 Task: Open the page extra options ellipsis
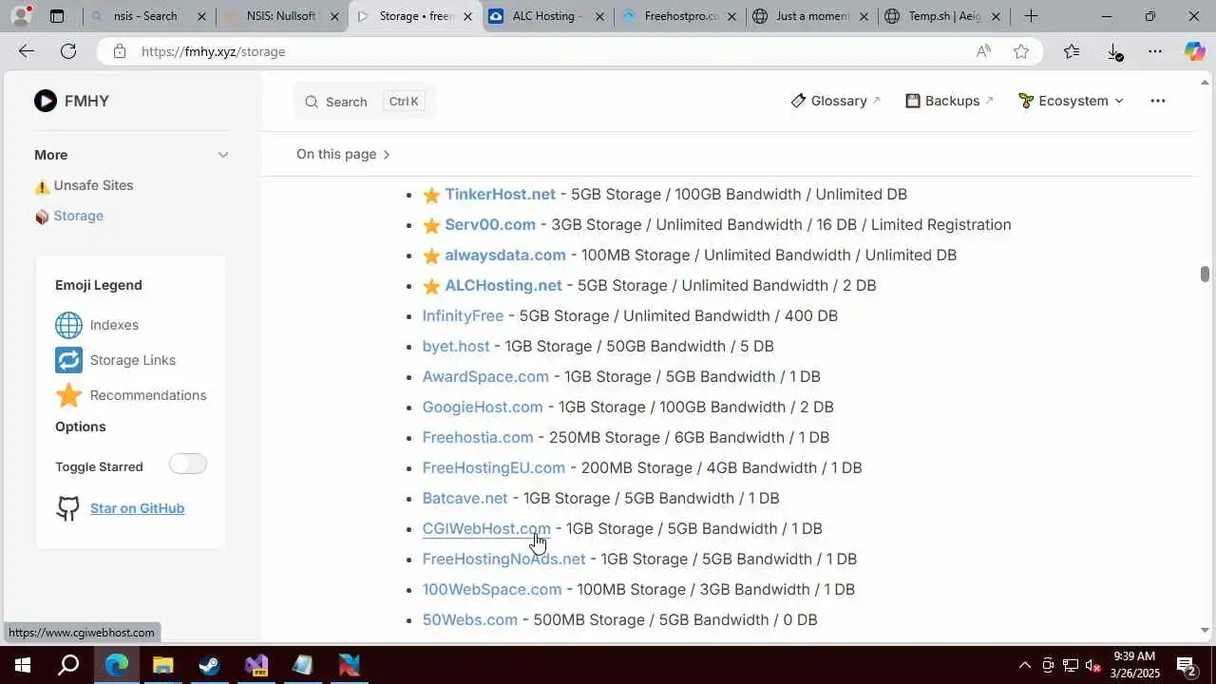tap(1157, 101)
